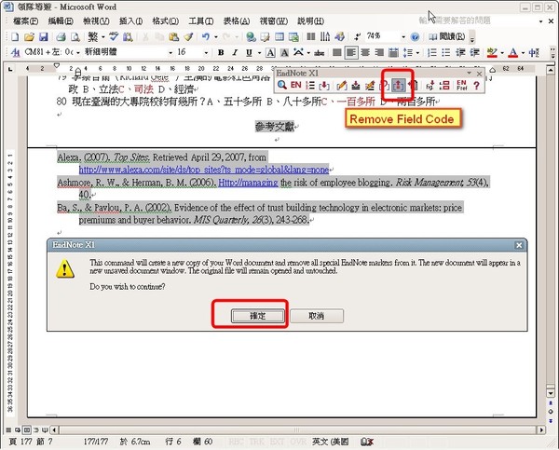
Task: Set center text alignment
Action: pos(365,52)
